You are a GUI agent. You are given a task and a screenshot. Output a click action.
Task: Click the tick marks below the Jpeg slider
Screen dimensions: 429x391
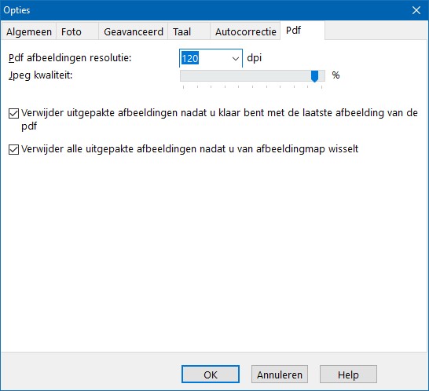252,87
